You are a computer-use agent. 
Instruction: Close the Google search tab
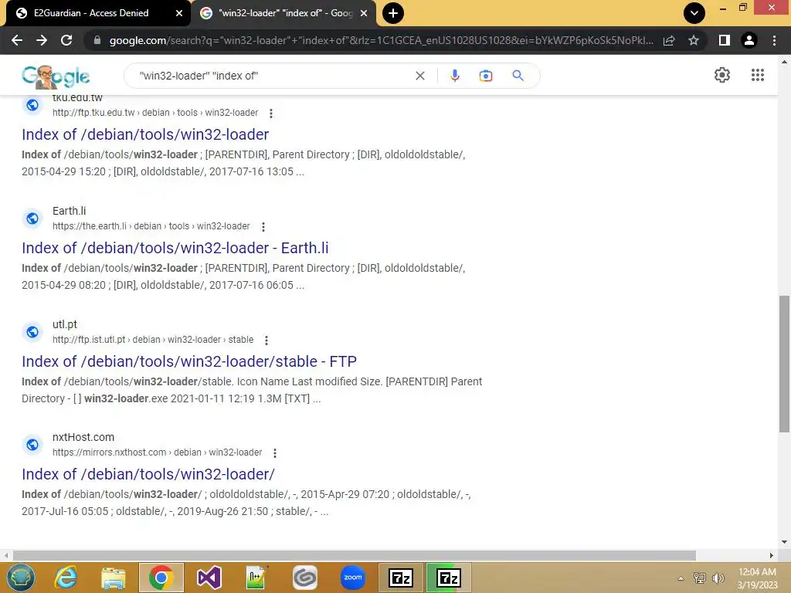(364, 13)
